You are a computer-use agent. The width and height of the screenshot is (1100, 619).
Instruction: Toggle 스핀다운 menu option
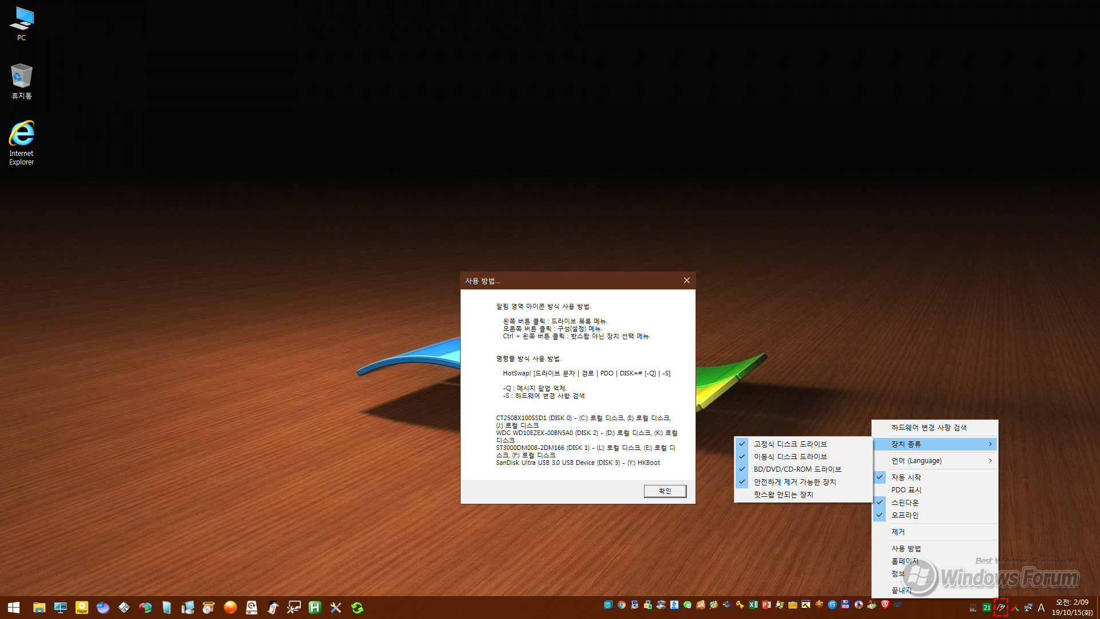click(935, 503)
